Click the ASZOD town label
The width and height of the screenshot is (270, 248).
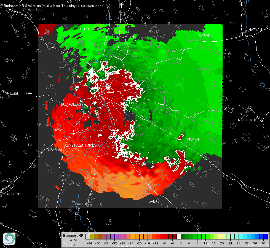click(205, 36)
